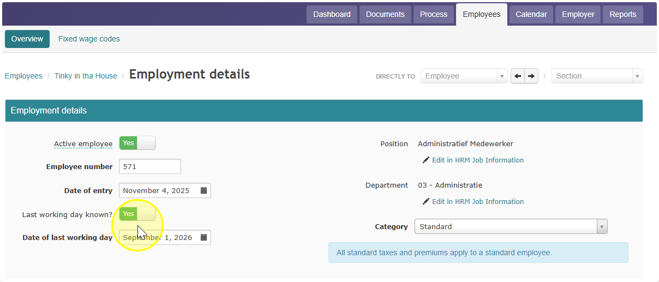The height and width of the screenshot is (282, 659).
Task: Select the Fixed wage codes sub-tab
Action: [x=89, y=39]
